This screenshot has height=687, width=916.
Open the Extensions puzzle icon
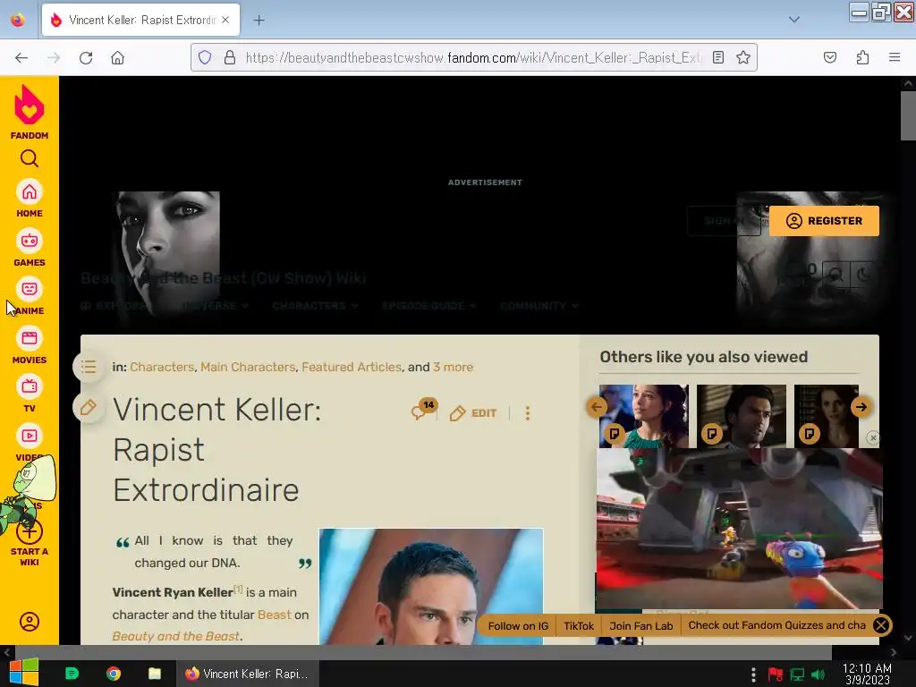(x=862, y=57)
